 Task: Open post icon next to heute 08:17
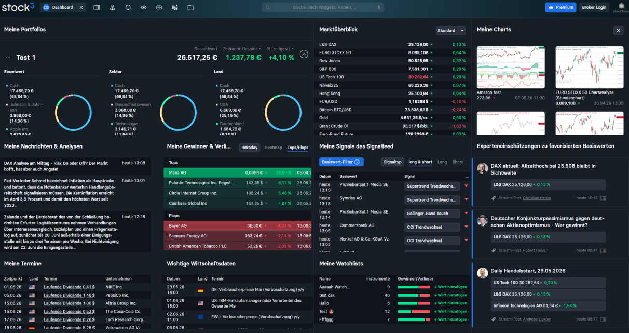tap(603, 319)
